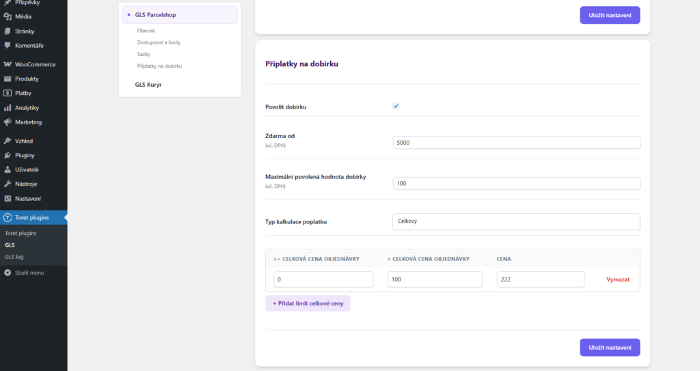Expand the GLS Kurýr section
Image resolution: width=700 pixels, height=371 pixels.
pyautogui.click(x=148, y=85)
